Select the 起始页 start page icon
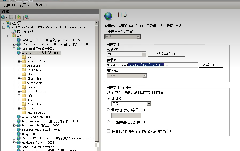This screenshot has width=240, height=151. click(9, 23)
